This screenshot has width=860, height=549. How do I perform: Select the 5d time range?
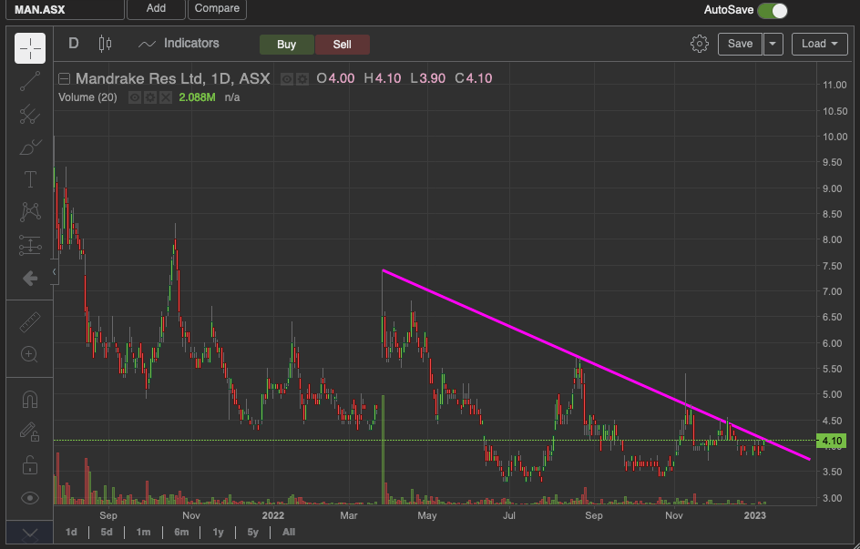107,532
